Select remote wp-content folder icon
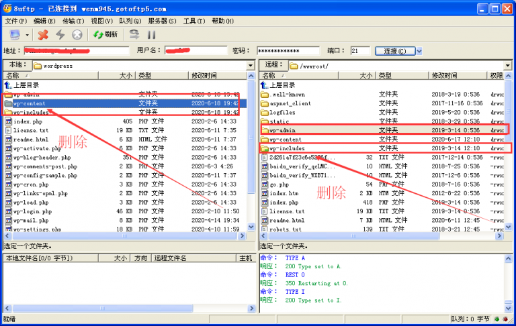The image size is (516, 326). click(265, 140)
